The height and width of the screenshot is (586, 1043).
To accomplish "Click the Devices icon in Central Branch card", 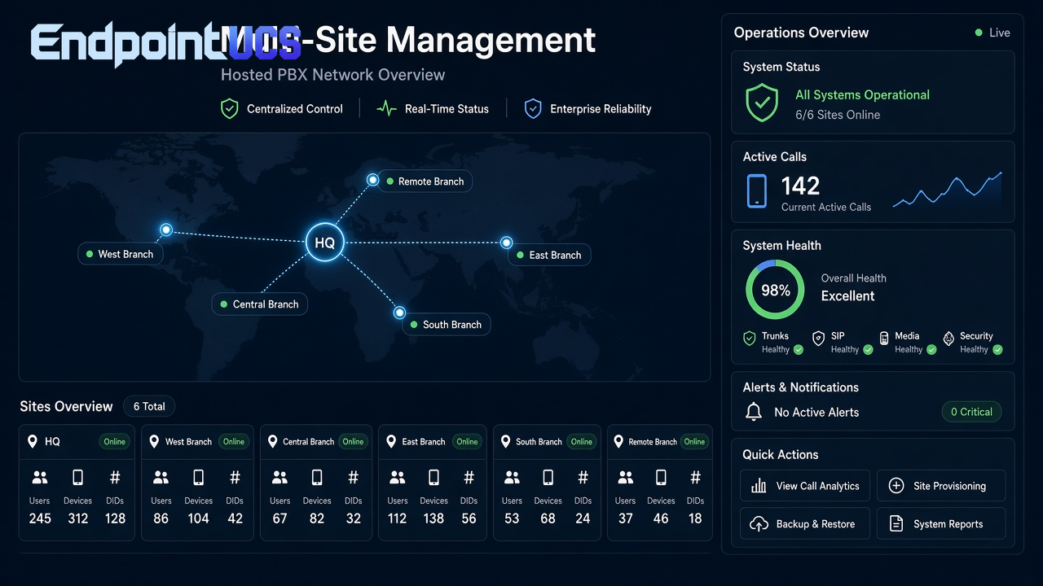I will [317, 478].
